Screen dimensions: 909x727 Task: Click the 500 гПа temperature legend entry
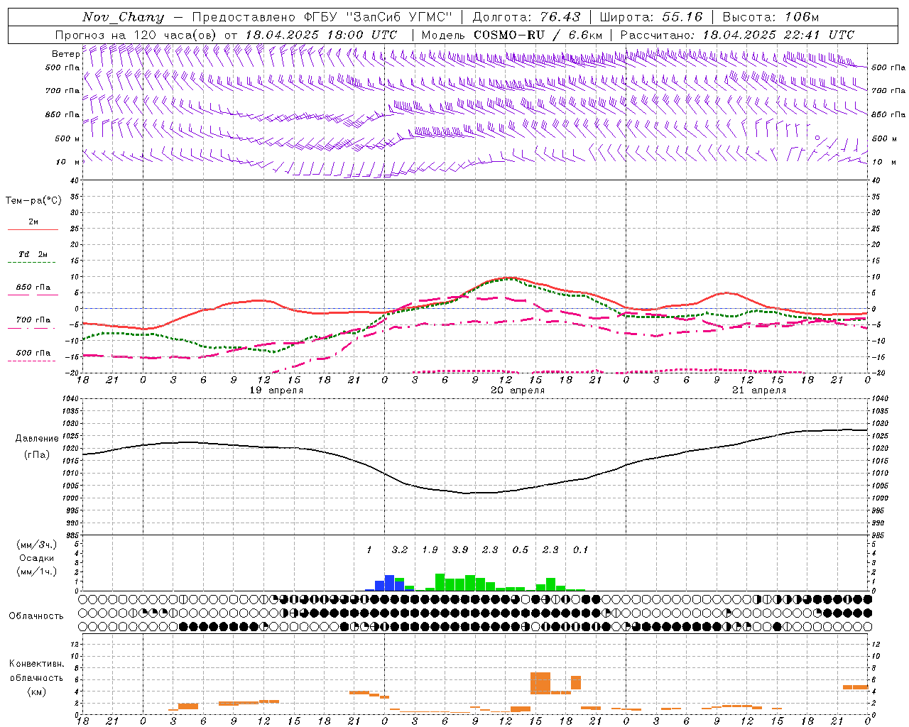coord(33,353)
